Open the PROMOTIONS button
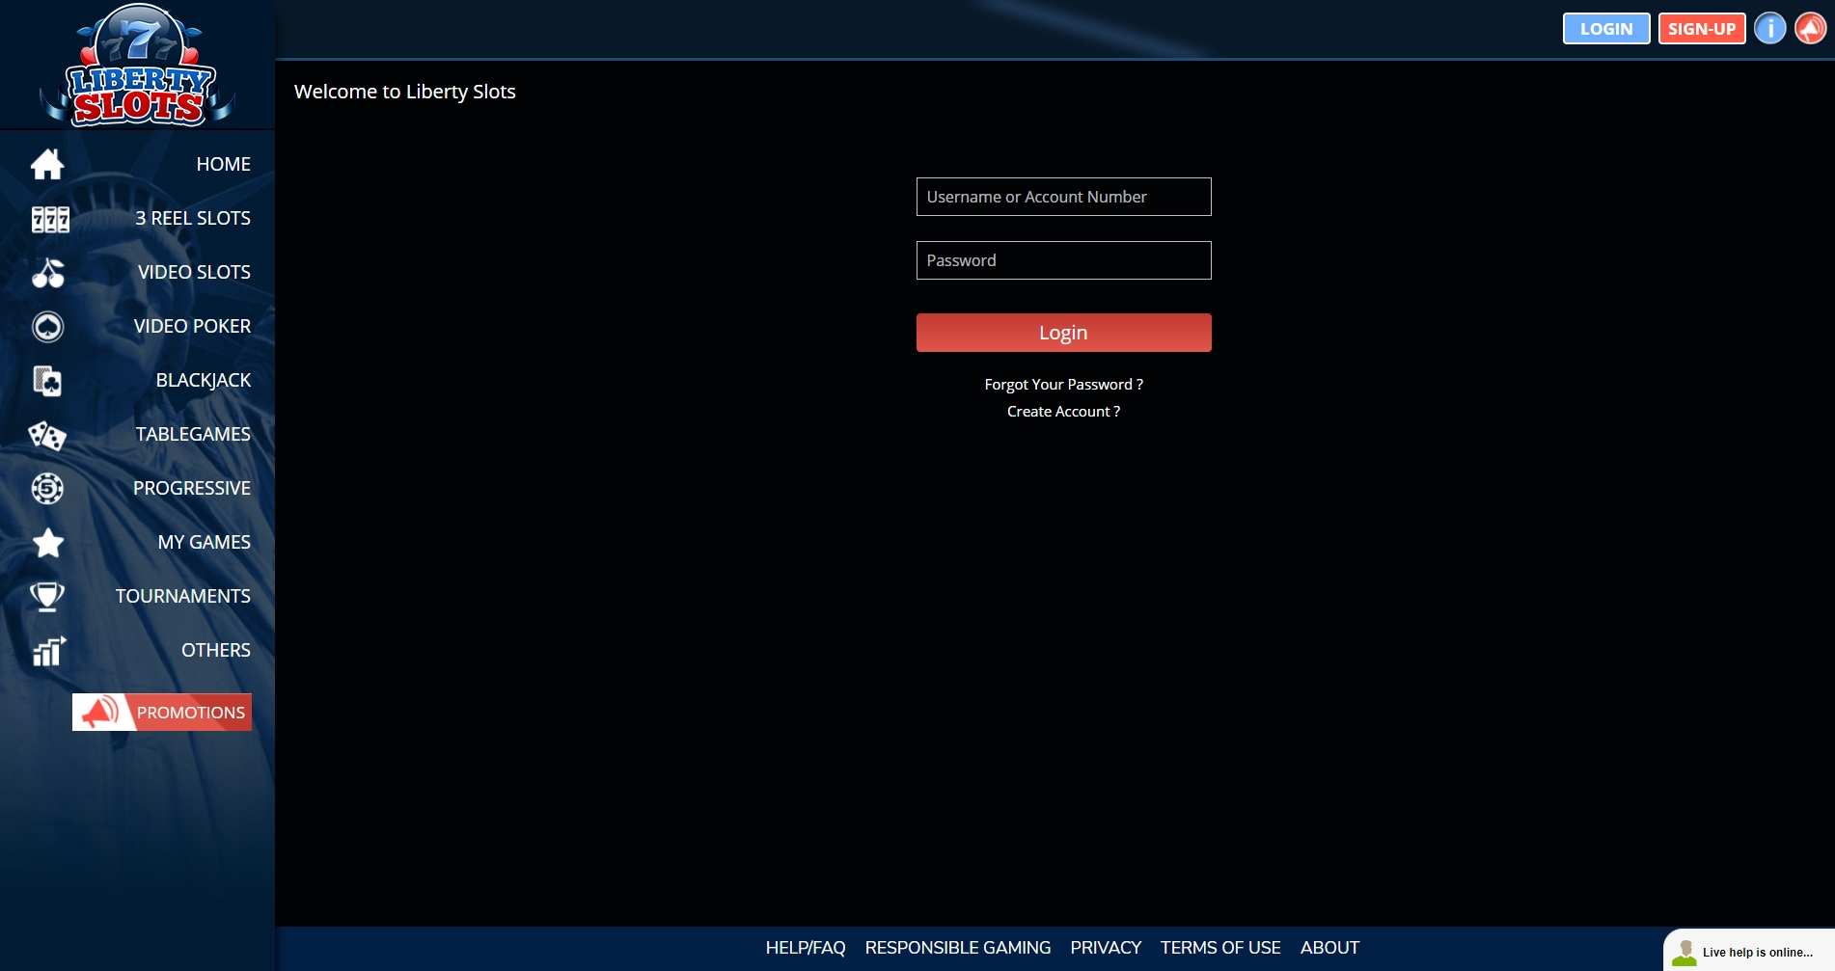Screen dimensions: 1835x971 (162, 713)
